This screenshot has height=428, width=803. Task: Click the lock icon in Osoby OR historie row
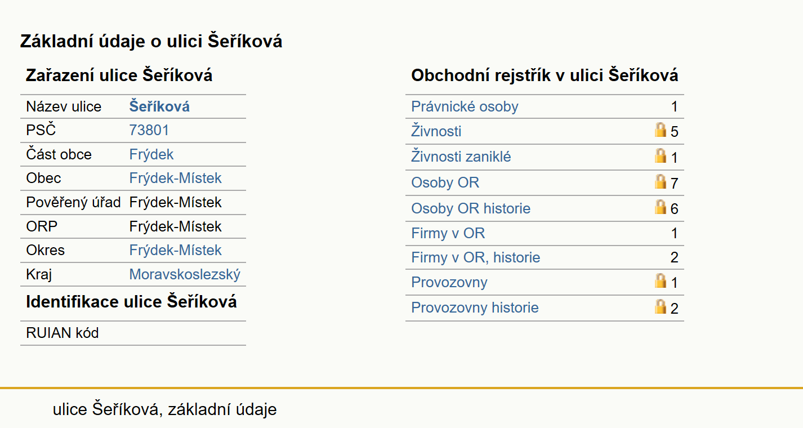pos(661,207)
